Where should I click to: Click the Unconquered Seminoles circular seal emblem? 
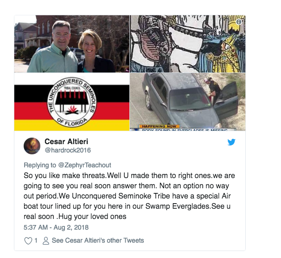click(72, 102)
